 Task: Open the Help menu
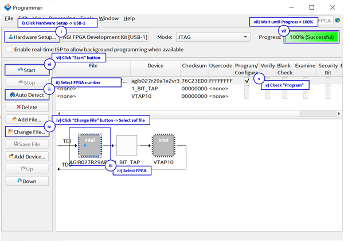tap(129, 18)
